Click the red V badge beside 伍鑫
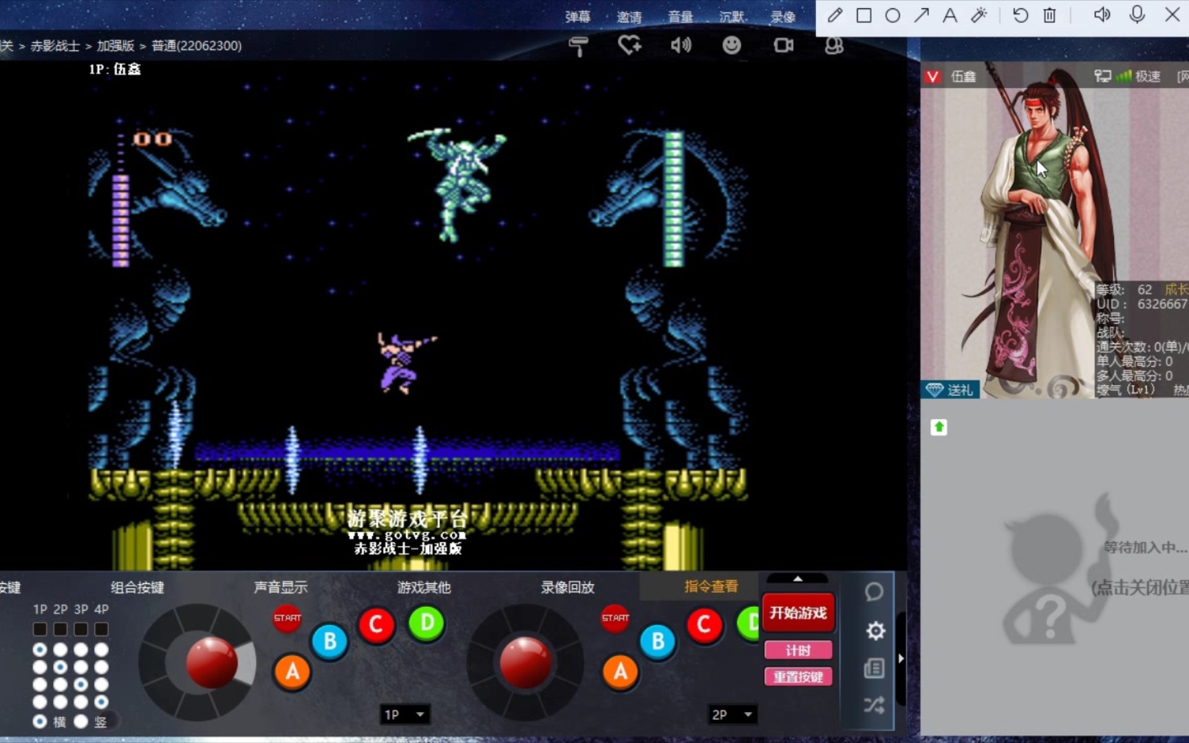Viewport: 1189px width, 743px height. tap(932, 76)
